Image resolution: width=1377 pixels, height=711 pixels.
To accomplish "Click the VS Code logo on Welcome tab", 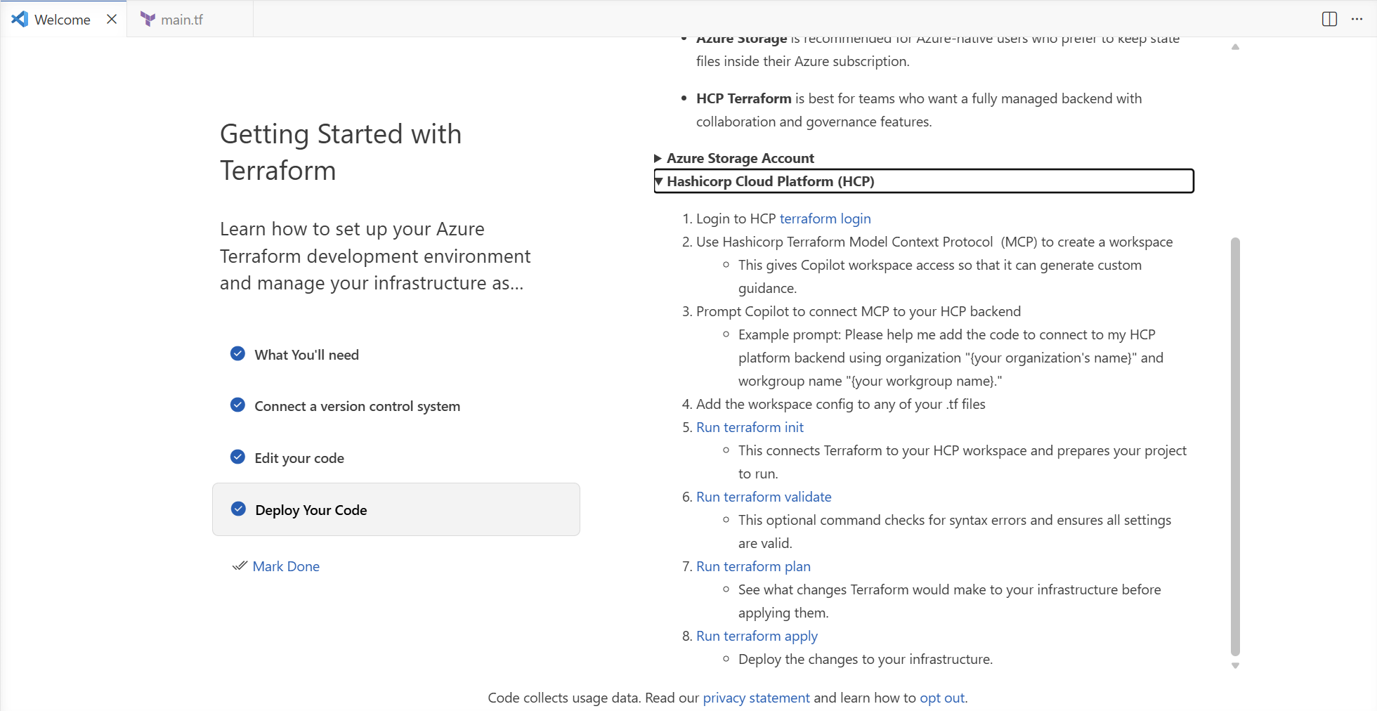I will click(x=20, y=19).
